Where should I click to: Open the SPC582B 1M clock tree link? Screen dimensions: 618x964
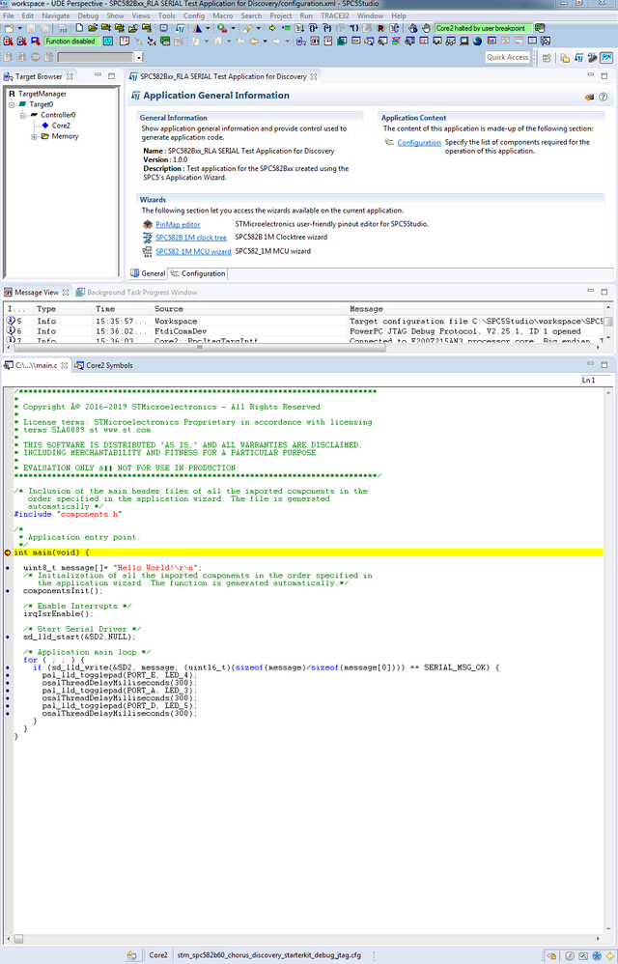click(x=191, y=238)
